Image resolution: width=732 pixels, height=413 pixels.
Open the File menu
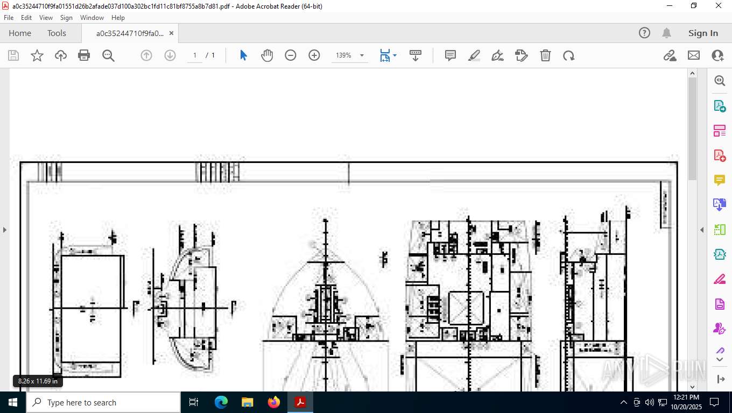coord(9,18)
